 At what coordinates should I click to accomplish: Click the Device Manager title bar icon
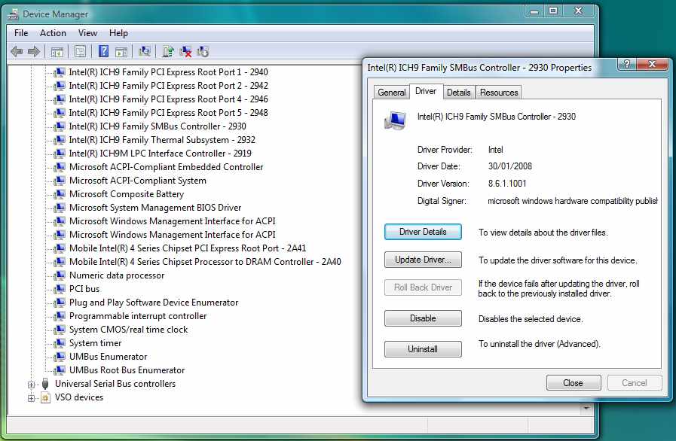[14, 14]
